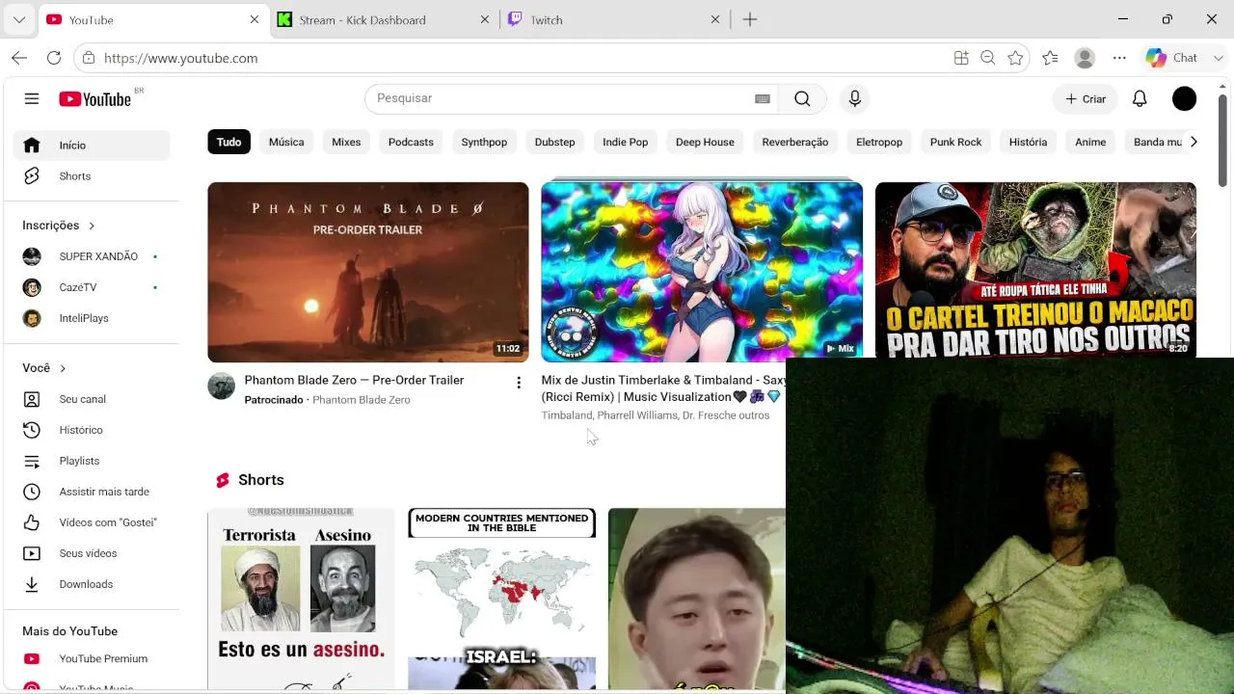Filter by the Deep House chip
1234x694 pixels.
705,142
